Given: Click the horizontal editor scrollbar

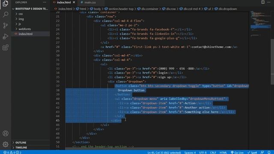Looking at the screenshot, I should 123,149.
